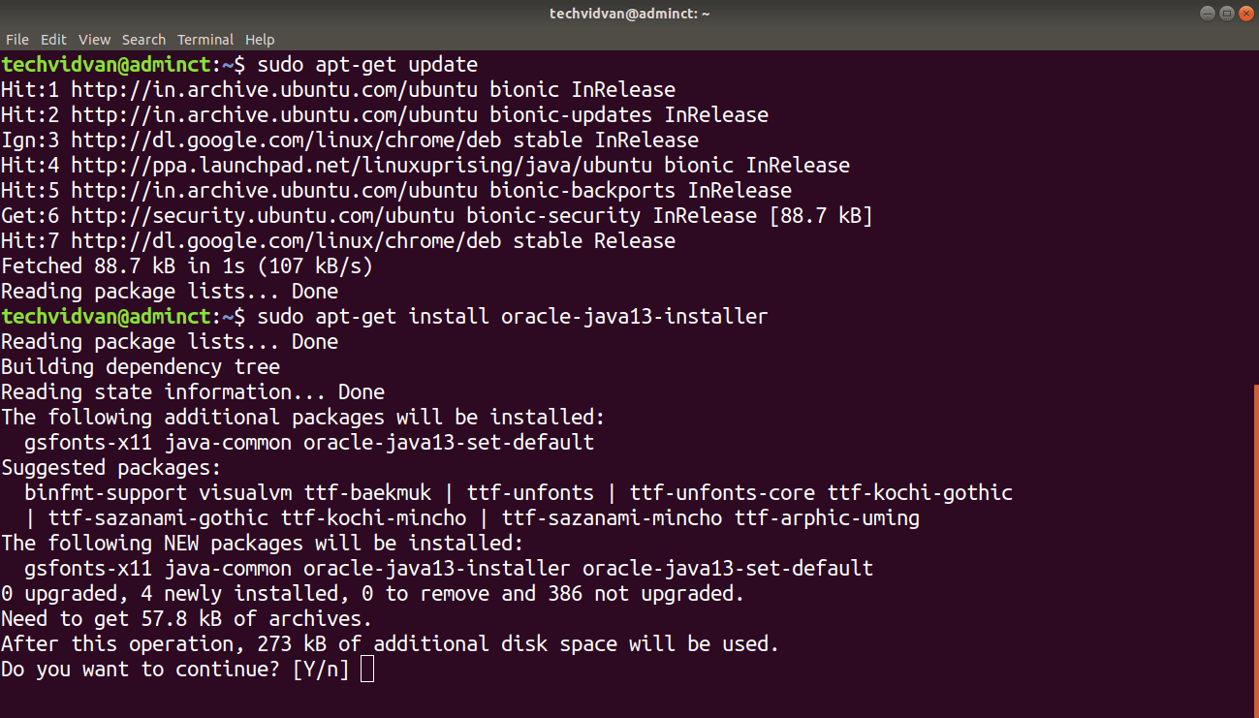Open the Edit menu
The width and height of the screenshot is (1259, 718).
(53, 39)
